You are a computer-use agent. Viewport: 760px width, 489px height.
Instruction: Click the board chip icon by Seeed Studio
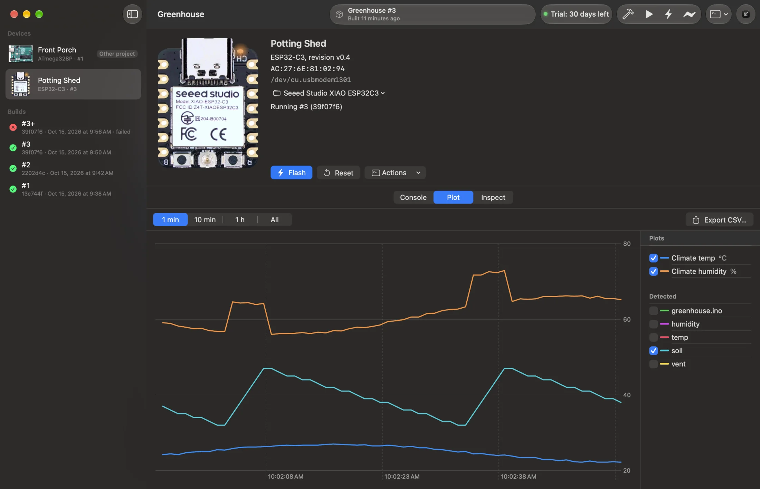276,93
